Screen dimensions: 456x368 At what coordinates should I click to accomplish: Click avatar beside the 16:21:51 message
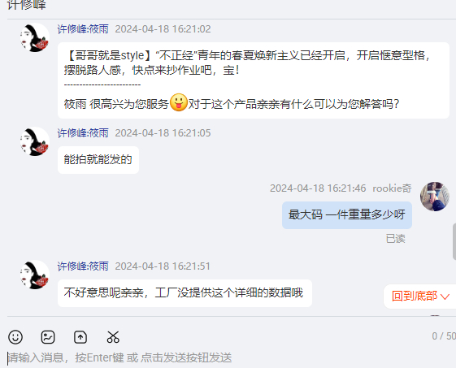(35, 275)
